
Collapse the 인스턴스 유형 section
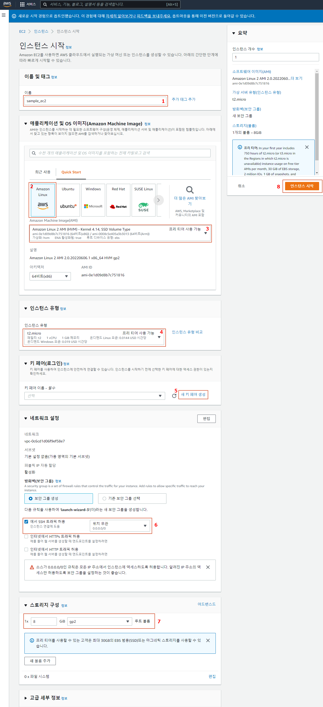pyautogui.click(x=26, y=309)
